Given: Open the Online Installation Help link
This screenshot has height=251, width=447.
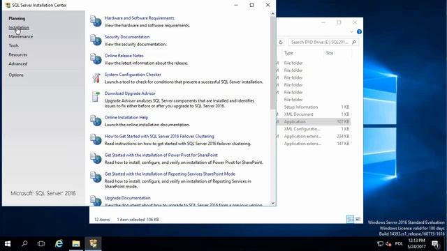Looking at the screenshot, I should [126, 117].
